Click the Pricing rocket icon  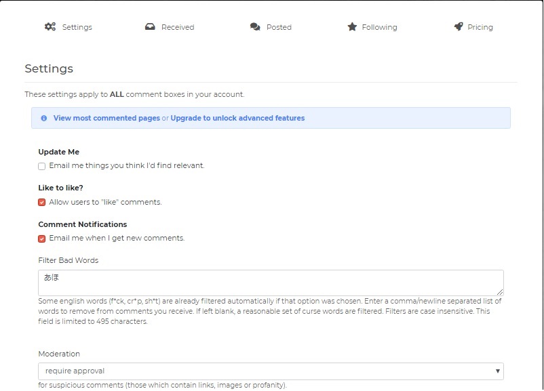point(459,27)
